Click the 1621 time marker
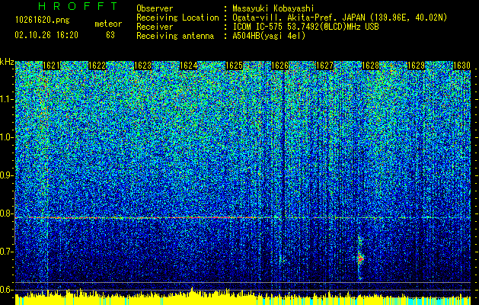The height and width of the screenshot is (305, 479). [51, 66]
